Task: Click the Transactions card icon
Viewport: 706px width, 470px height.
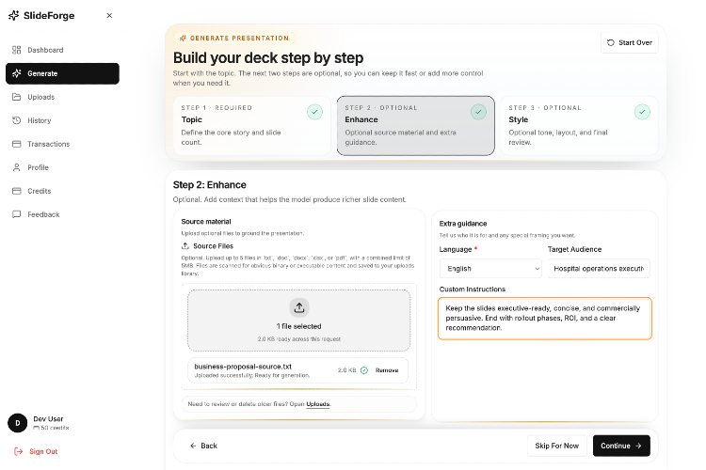Action: (x=17, y=144)
